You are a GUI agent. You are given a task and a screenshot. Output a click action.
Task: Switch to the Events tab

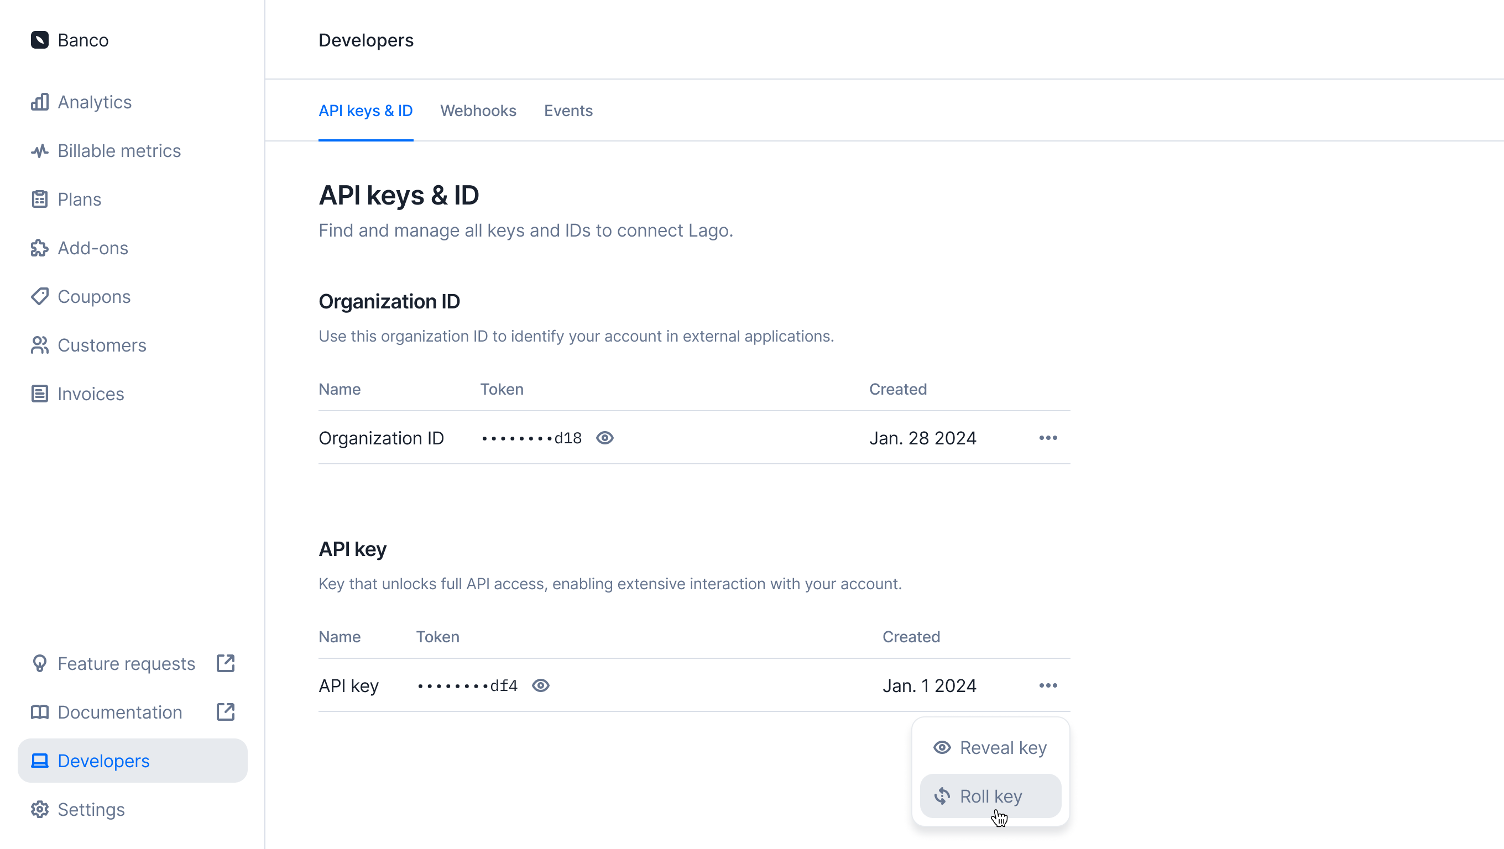pos(568,111)
